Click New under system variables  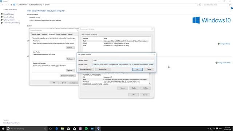[123, 88]
